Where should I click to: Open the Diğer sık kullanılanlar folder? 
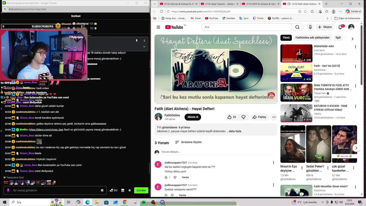(347, 18)
